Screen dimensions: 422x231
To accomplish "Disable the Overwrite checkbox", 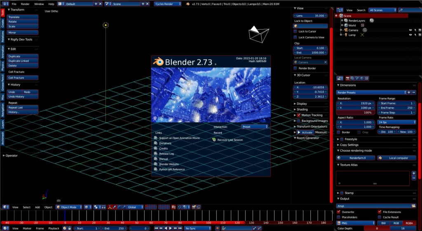I will point(339,212).
